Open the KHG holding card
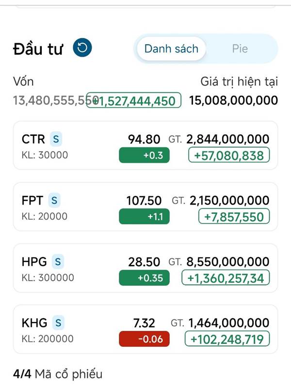 pyautogui.click(x=145, y=329)
